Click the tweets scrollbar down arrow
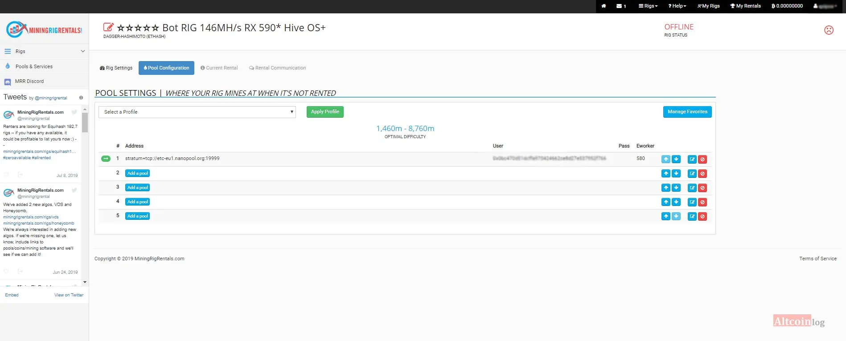846x341 pixels. [x=85, y=282]
